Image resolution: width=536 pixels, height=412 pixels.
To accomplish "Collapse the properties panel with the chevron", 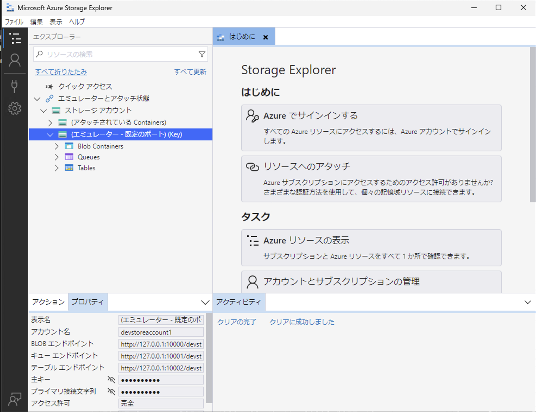I will [x=205, y=302].
